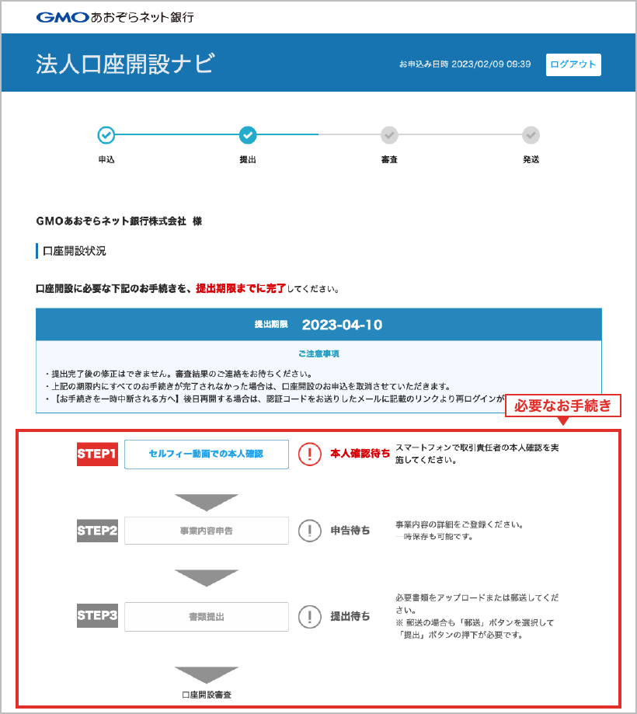Image resolution: width=637 pixels, height=714 pixels.
Task: Click the ご注意事項 heading
Action: click(318, 354)
